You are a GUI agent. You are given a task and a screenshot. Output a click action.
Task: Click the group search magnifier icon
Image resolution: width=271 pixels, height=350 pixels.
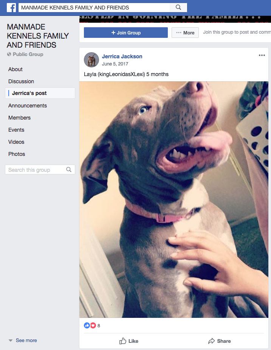[x=69, y=170]
